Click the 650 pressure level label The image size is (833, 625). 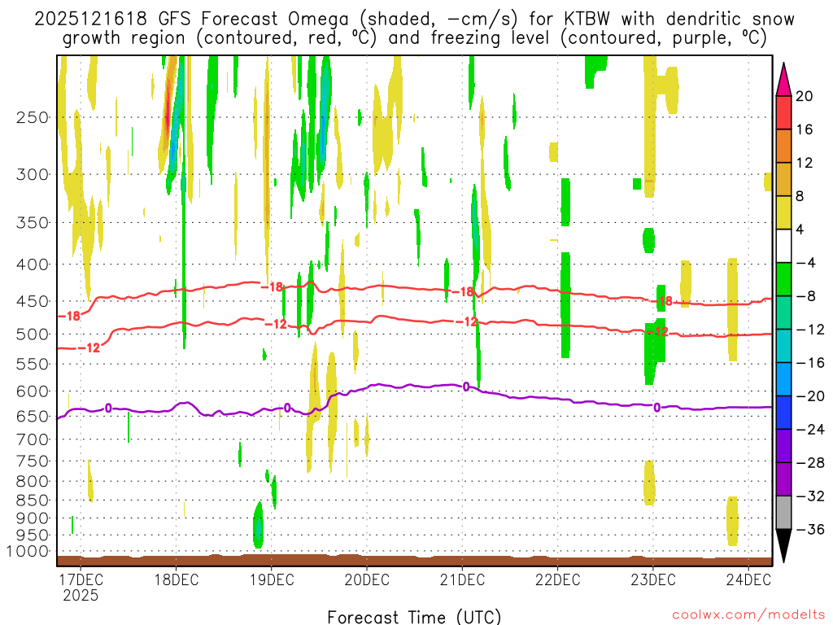coord(33,416)
